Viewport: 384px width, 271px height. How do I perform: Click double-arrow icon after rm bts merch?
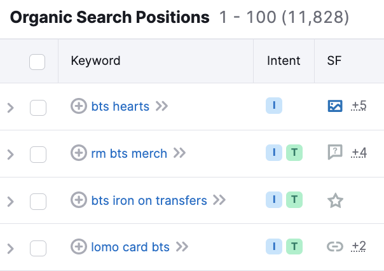[179, 153]
